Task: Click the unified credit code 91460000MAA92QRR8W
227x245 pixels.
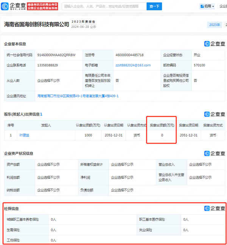Action: (56, 55)
